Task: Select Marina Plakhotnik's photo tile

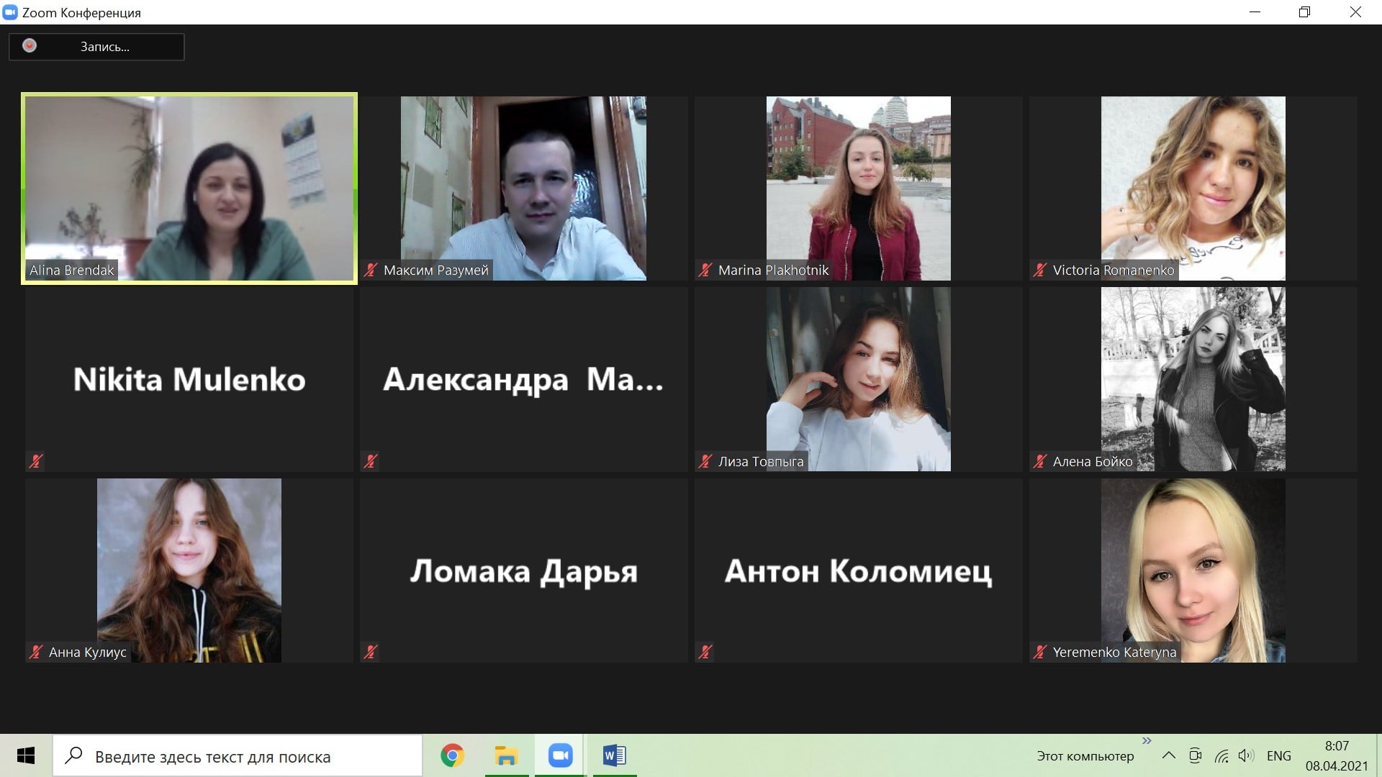Action: 858,188
